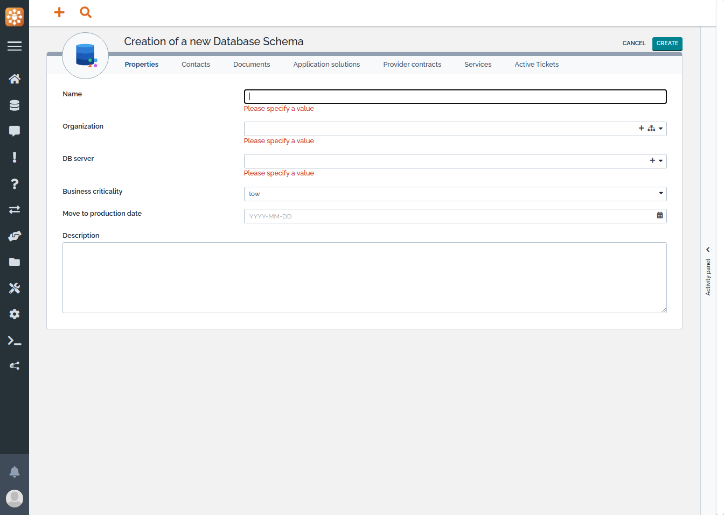Open the DB server dropdown arrow
Screen dimensions: 724x515
660,161
